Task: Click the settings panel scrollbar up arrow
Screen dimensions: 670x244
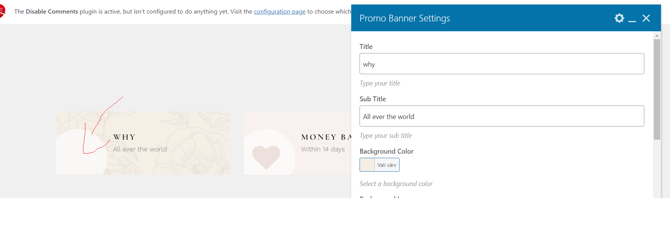Action: coord(657,35)
